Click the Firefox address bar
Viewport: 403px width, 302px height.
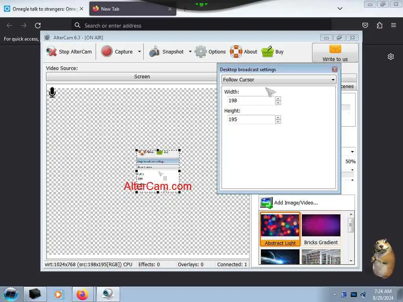pyautogui.click(x=201, y=26)
